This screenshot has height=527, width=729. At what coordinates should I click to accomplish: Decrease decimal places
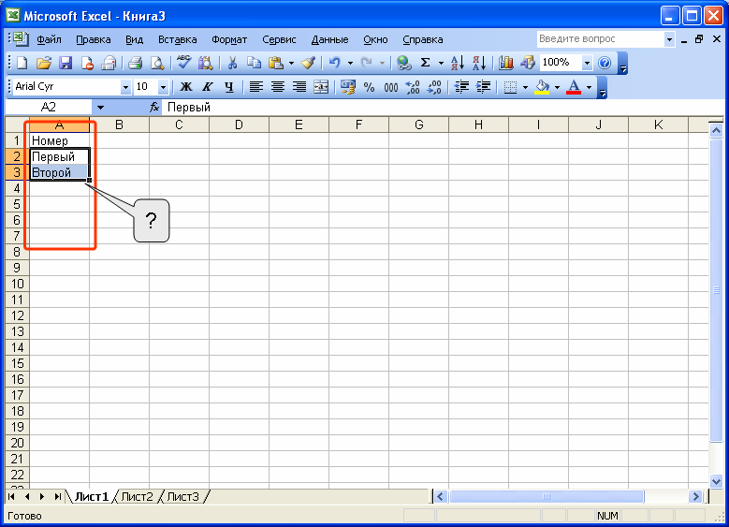point(434,87)
